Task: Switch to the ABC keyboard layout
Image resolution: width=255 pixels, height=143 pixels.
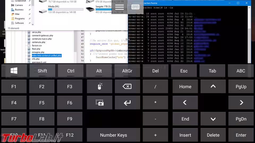Action: coord(241,71)
